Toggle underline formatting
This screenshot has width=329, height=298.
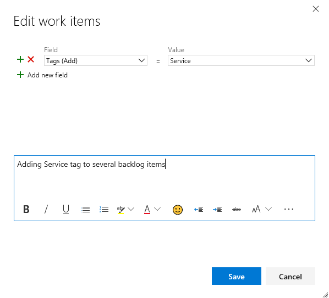tap(66, 209)
